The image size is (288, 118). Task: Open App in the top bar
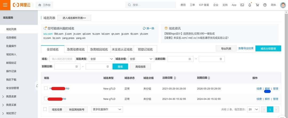point(234,5)
